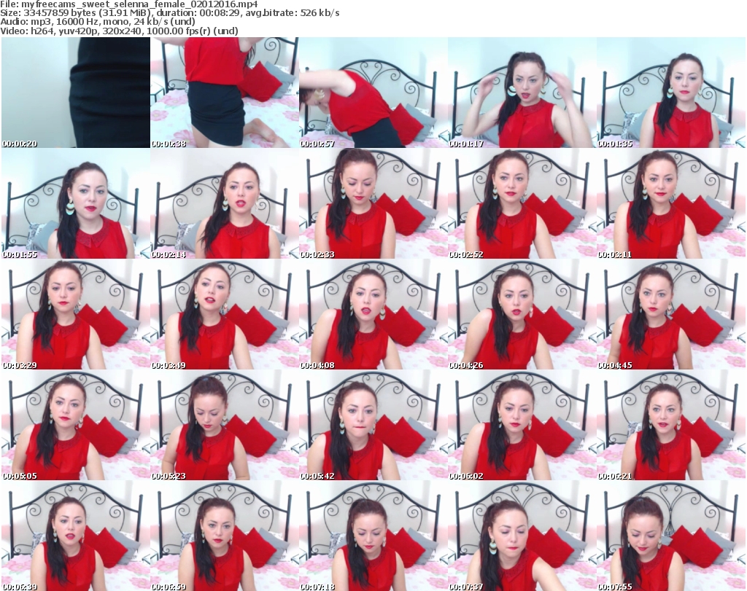Select the frame at 00:02:52
Screen dimensions: 747x591
pyautogui.click(x=522, y=203)
